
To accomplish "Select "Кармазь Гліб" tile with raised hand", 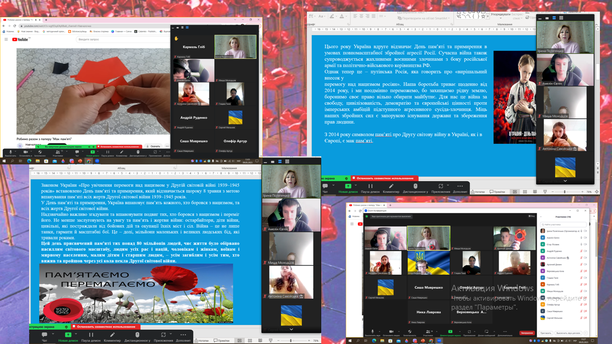I will 194,47.
